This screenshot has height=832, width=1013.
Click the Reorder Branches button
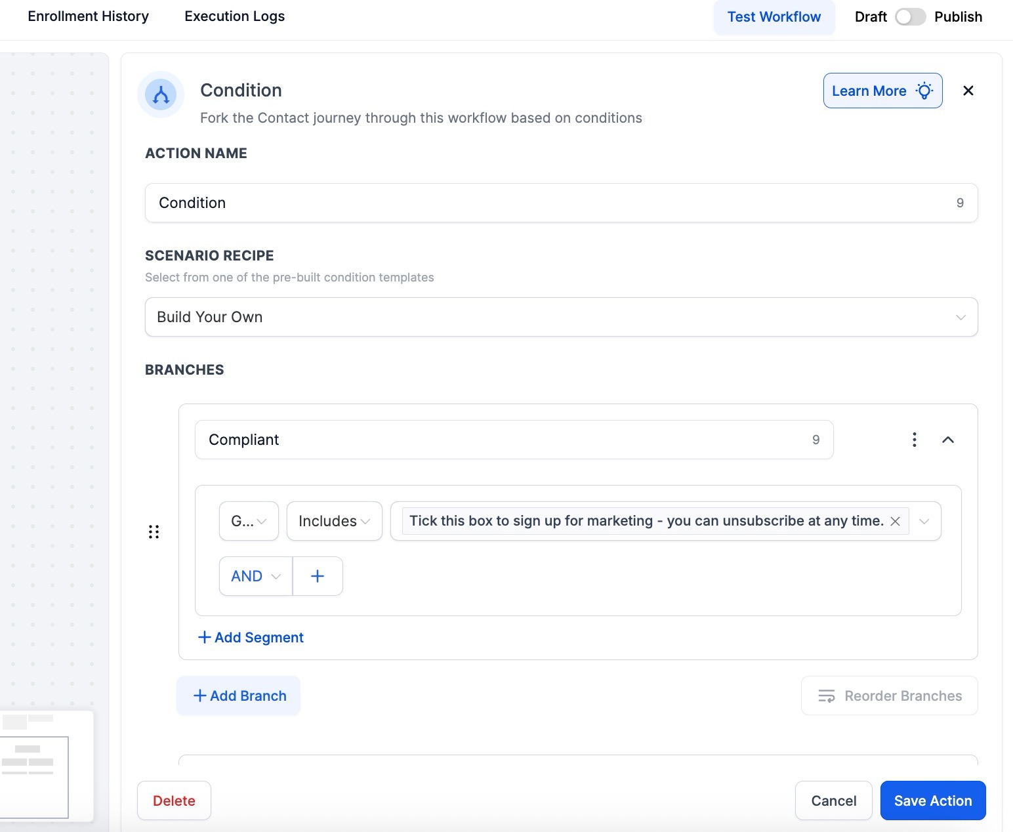pyautogui.click(x=889, y=696)
